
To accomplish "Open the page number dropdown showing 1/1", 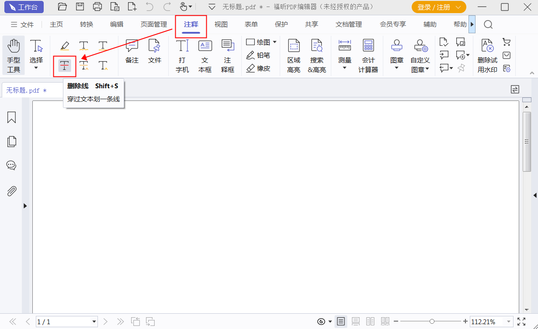I will pyautogui.click(x=95, y=322).
